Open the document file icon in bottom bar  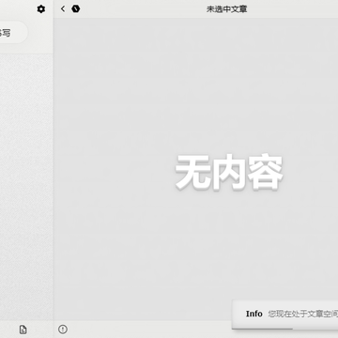23,330
